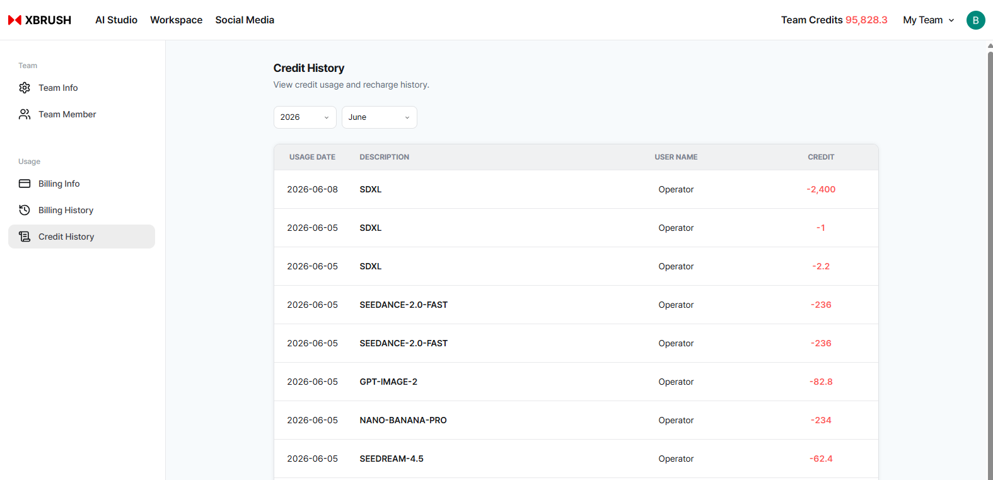Click the 2026-06-08 date cell

click(x=313, y=189)
